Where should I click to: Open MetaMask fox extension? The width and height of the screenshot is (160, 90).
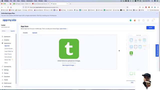(x=149, y=7)
